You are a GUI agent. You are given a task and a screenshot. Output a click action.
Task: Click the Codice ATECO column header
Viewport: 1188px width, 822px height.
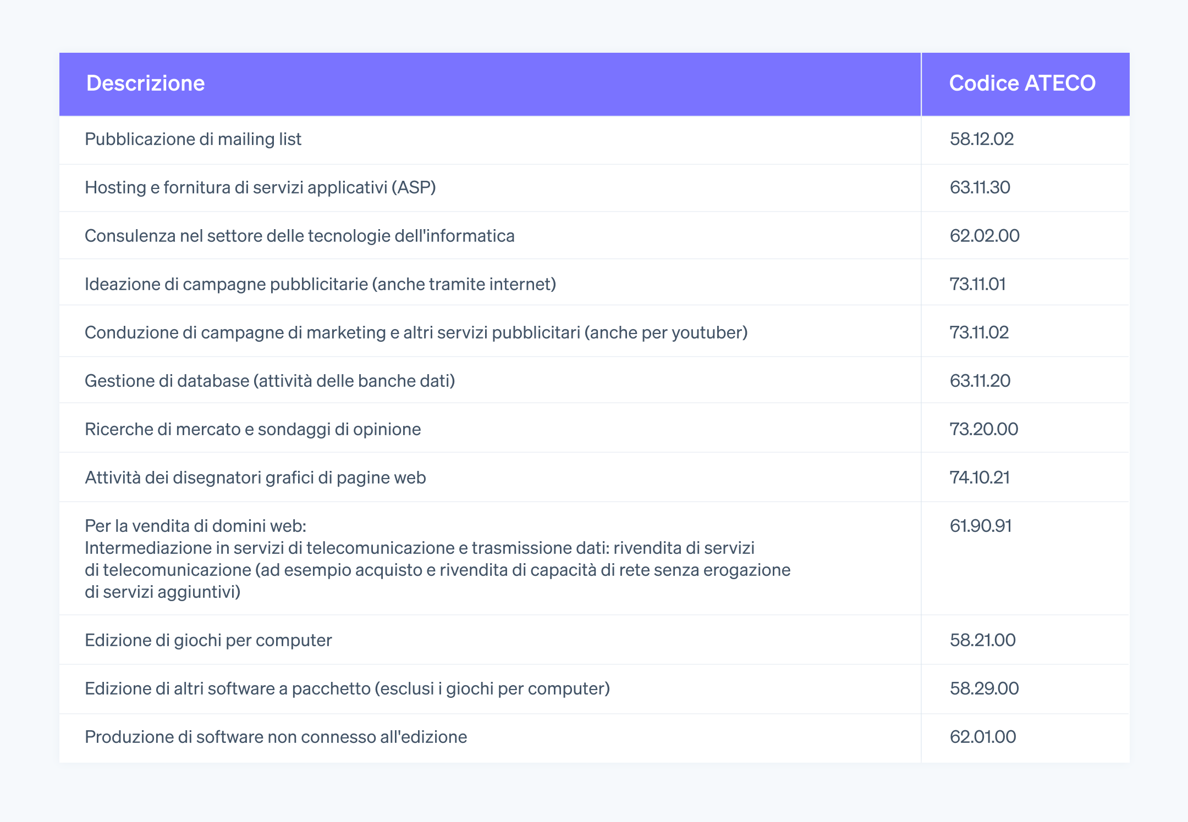[x=1022, y=84]
